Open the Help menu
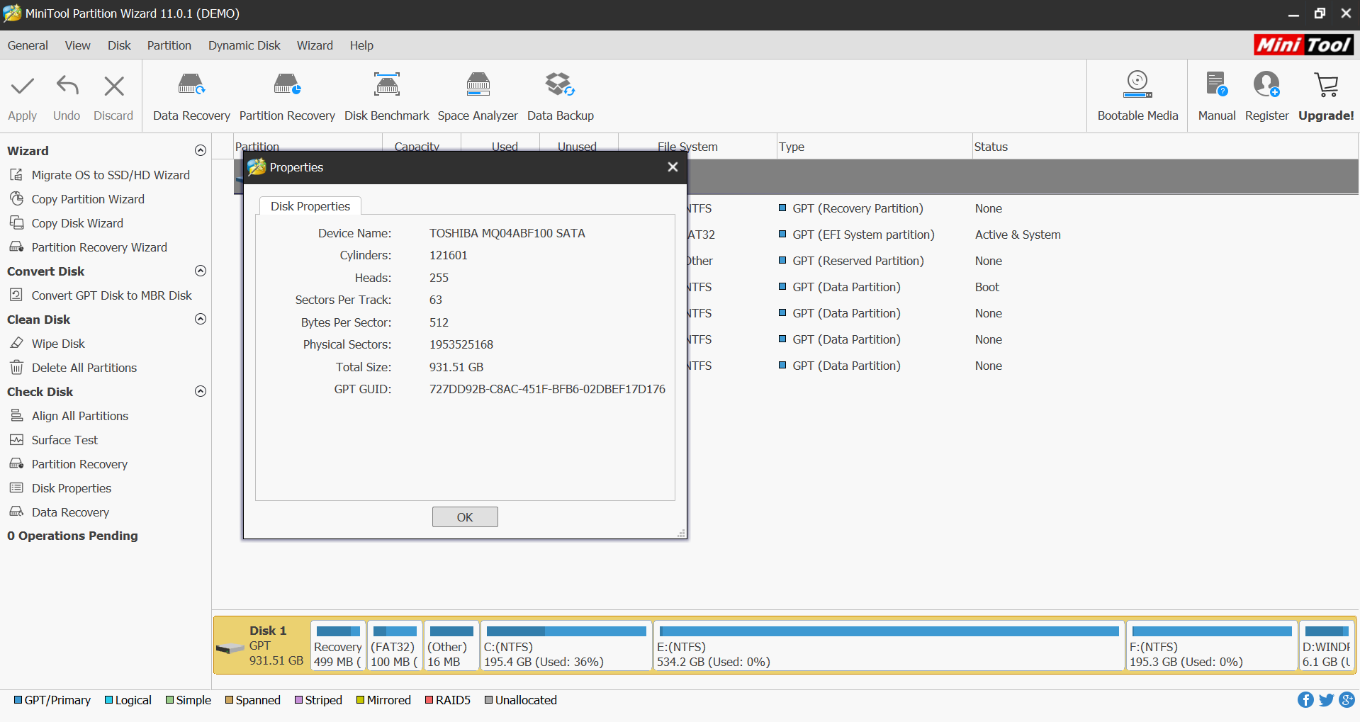 (361, 45)
